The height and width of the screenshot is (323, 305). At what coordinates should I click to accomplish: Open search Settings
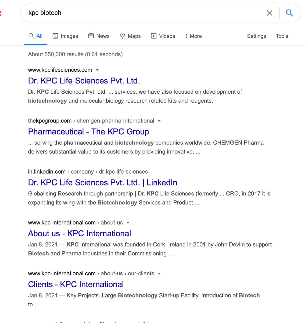pyautogui.click(x=256, y=36)
